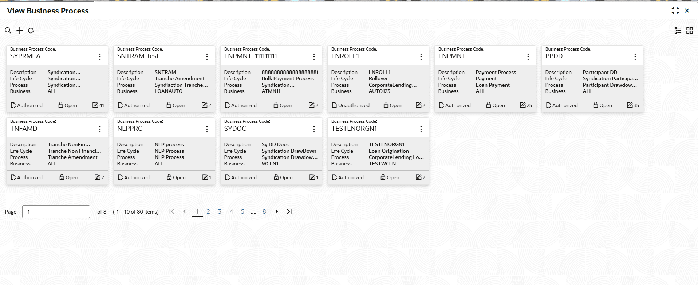Open the LNPMNT_111111111 card options menu
The width and height of the screenshot is (698, 285).
click(x=314, y=56)
